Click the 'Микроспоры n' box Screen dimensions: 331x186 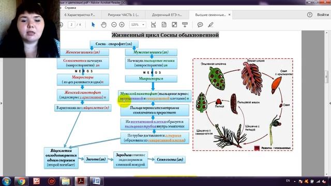point(151,79)
